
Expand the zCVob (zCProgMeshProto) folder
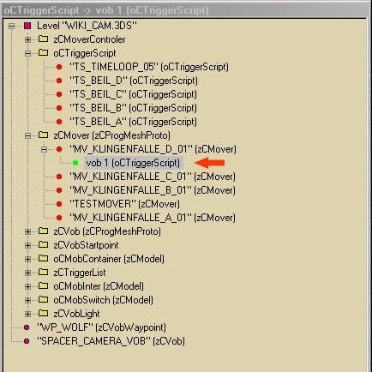point(27,231)
